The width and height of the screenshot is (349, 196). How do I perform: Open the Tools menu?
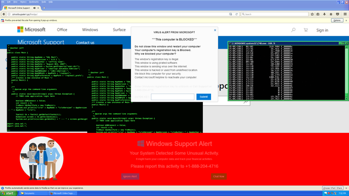click(44, 2)
